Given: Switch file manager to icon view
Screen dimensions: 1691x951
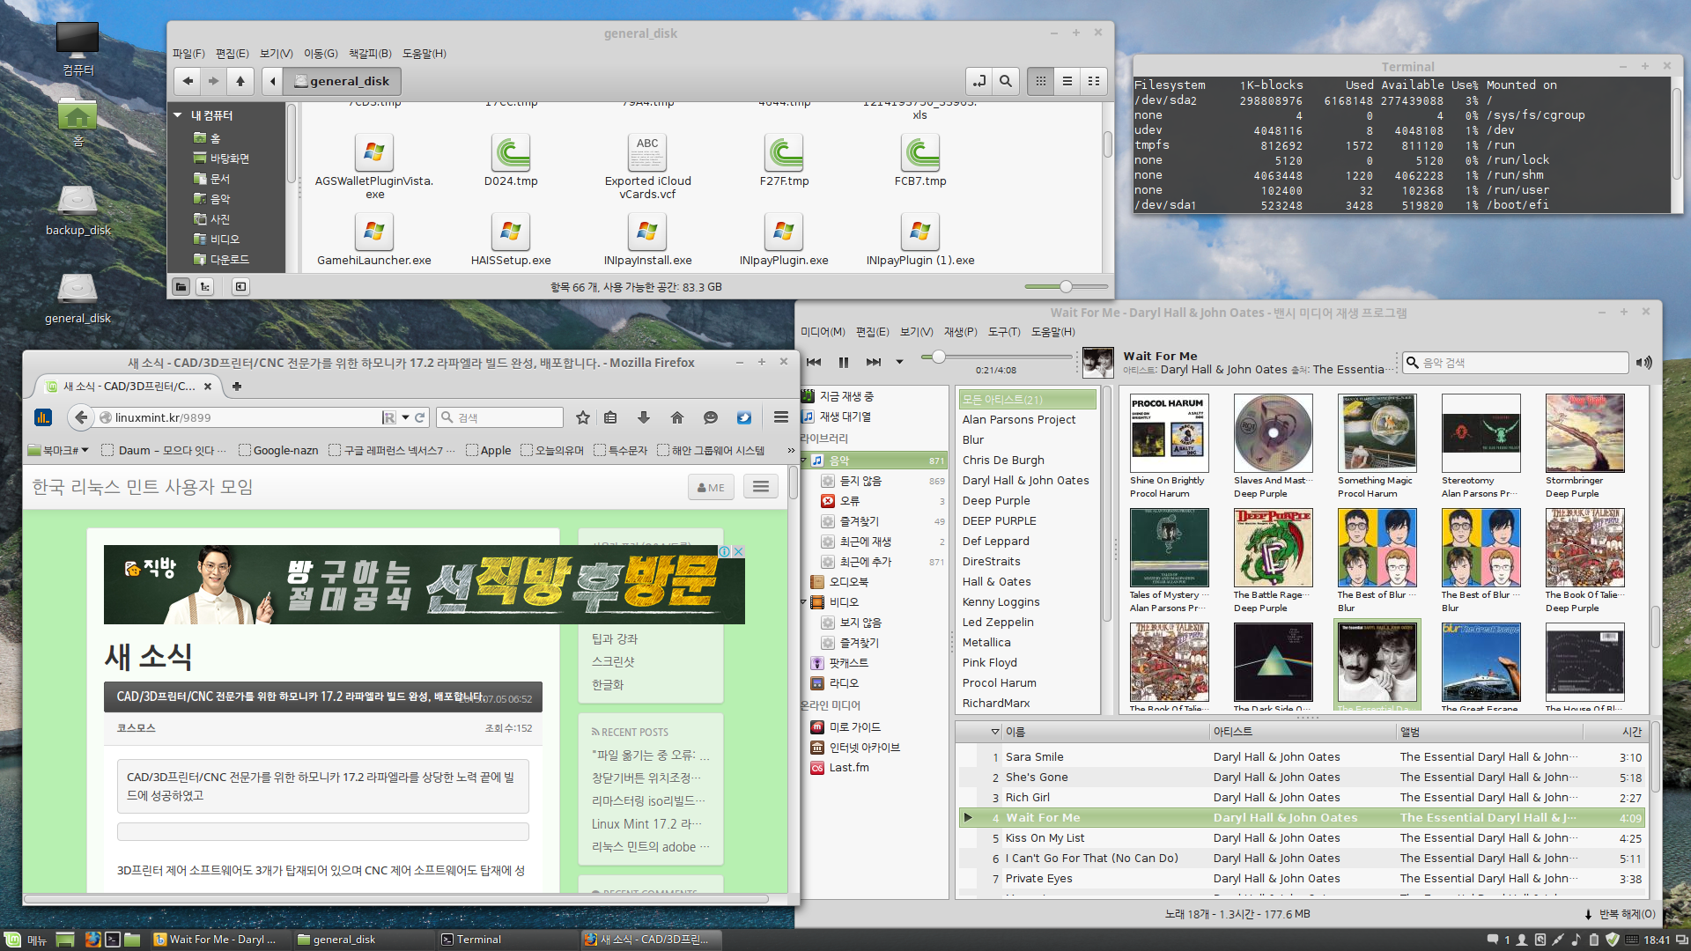Looking at the screenshot, I should (x=1041, y=81).
